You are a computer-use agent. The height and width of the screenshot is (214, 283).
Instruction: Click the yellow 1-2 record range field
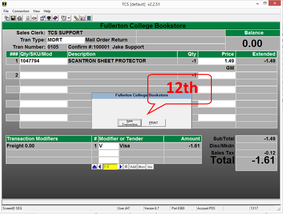pyautogui.click(x=110, y=167)
